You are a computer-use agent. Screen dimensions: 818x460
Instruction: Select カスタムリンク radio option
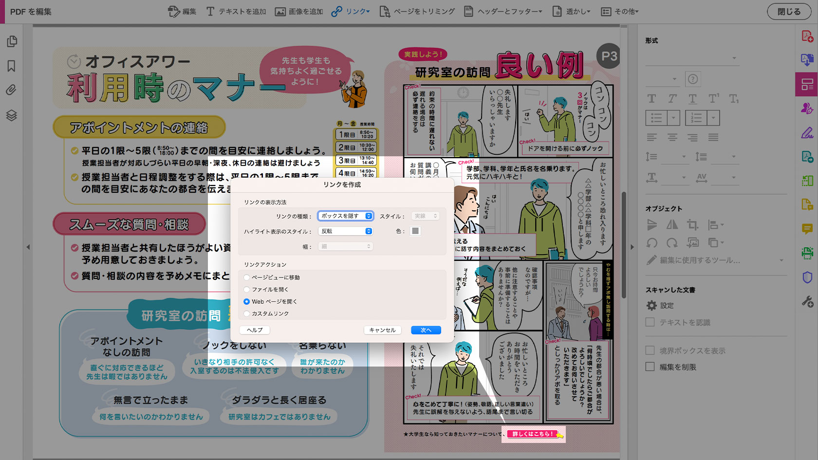point(247,314)
